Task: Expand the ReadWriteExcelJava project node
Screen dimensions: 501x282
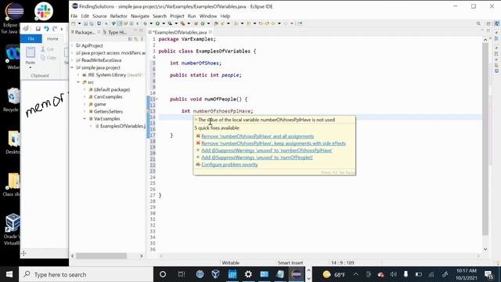Action: [x=72, y=60]
